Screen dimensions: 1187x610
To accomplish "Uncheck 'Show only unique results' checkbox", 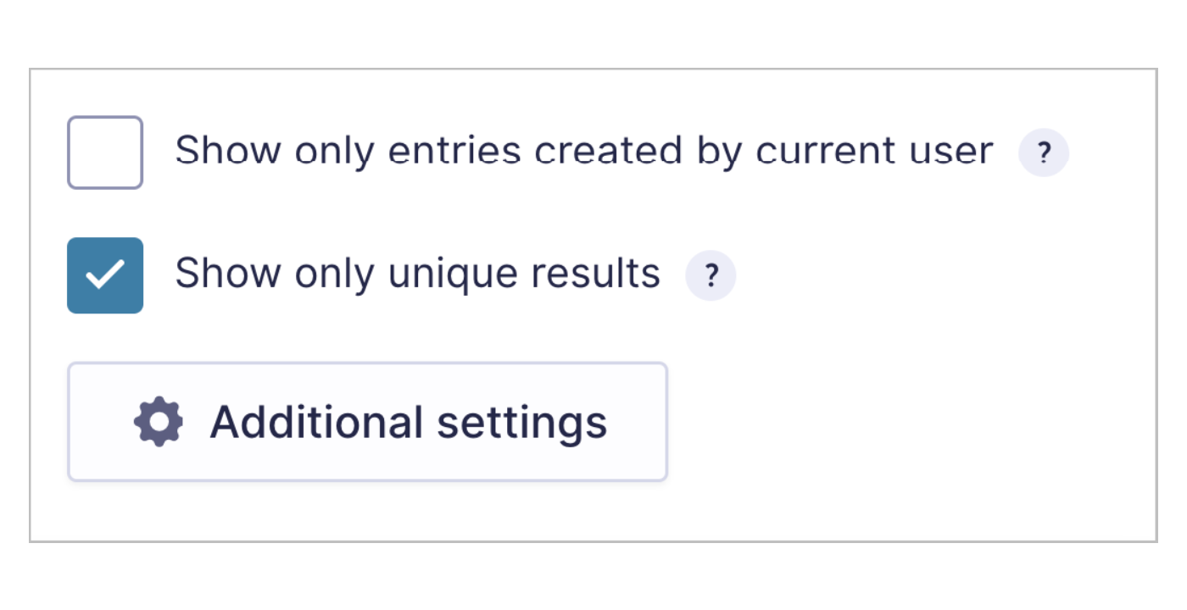I will click(105, 275).
